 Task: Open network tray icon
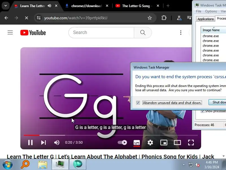tap(190, 165)
